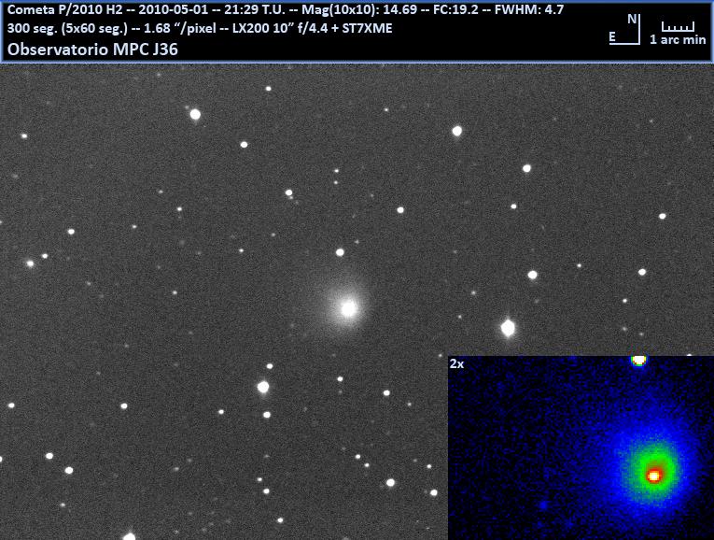Click the "1.68 "/pixel" scale text
The width and height of the screenshot is (714, 540).
180,28
